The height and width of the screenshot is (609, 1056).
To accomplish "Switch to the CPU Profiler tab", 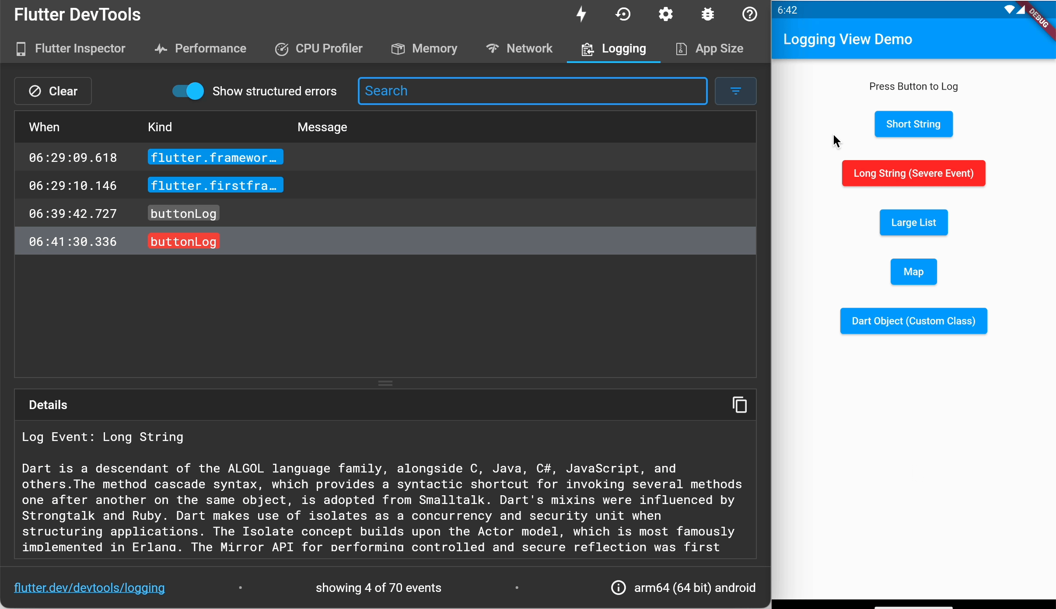I will [318, 49].
